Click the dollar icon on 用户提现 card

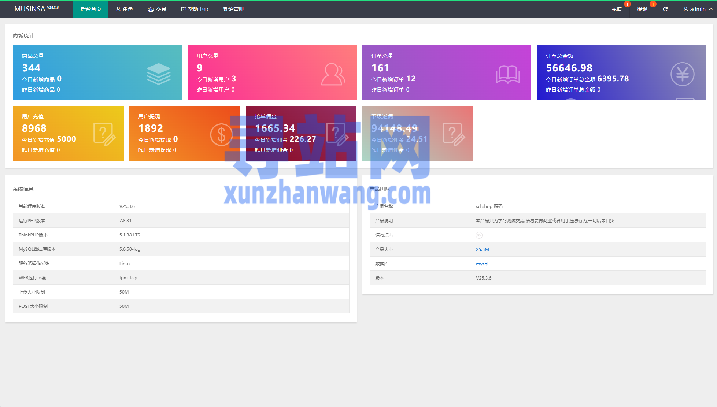coord(221,135)
